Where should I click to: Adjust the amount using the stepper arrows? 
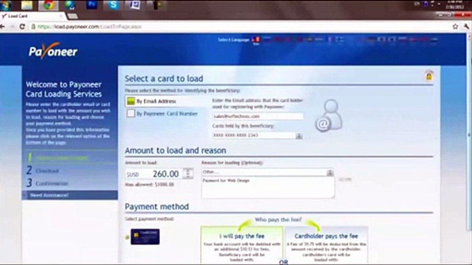coord(188,174)
